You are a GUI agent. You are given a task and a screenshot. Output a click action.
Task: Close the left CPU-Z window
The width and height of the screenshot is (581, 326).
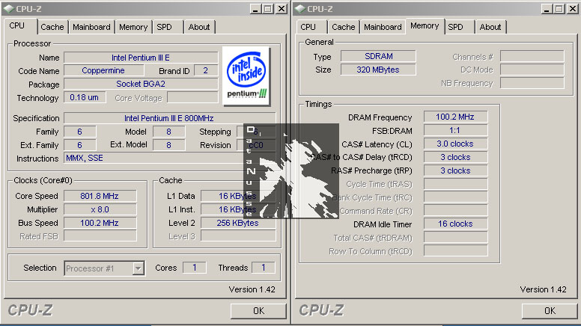click(282, 9)
